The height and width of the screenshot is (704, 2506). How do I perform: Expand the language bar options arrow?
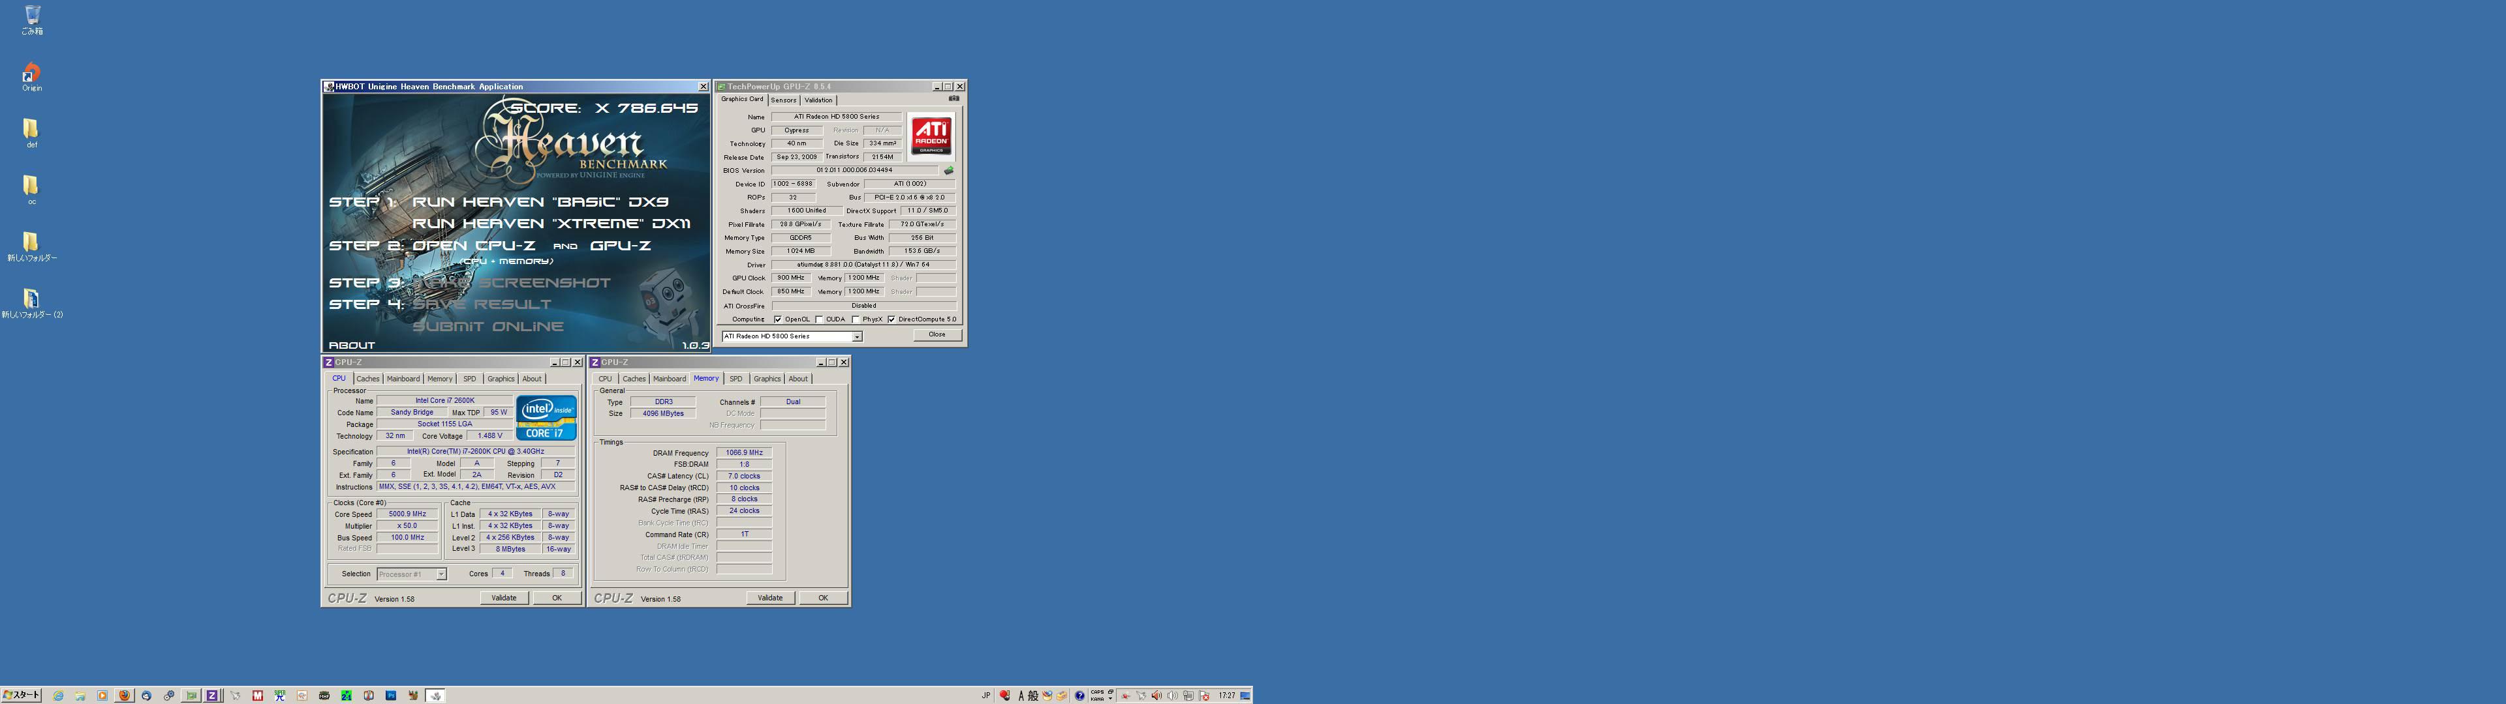tap(1111, 698)
